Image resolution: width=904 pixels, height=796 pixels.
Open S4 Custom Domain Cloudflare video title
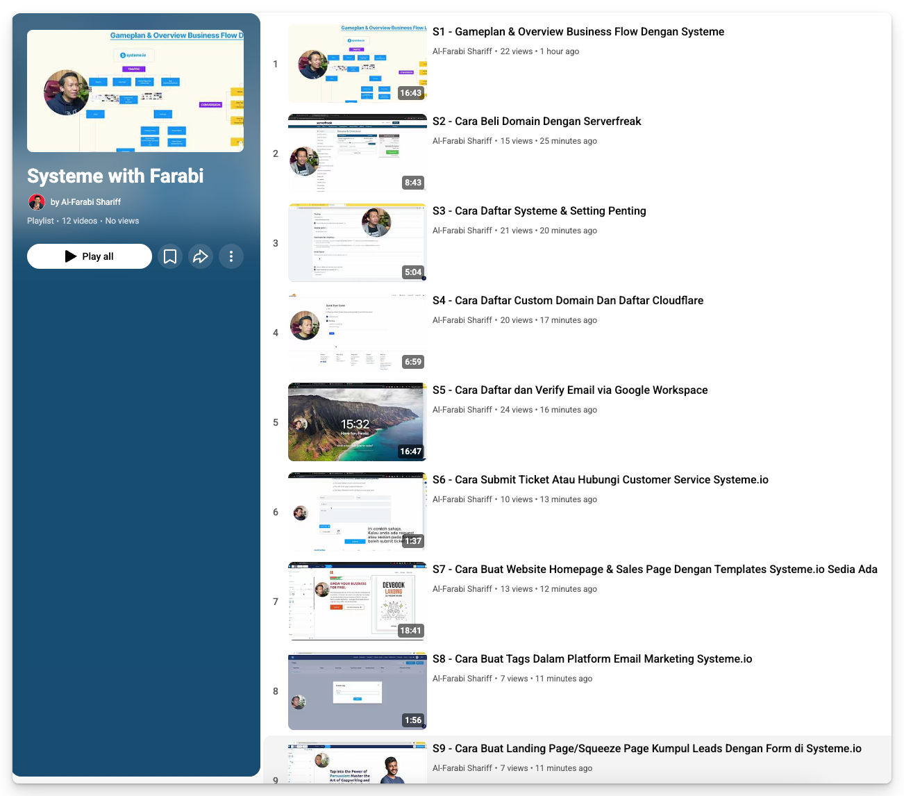567,301
